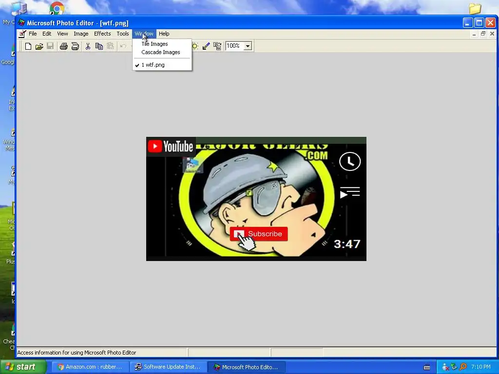Viewport: 499px width, 374px height.
Task: Click the Image Balance sun icon
Action: 195,46
